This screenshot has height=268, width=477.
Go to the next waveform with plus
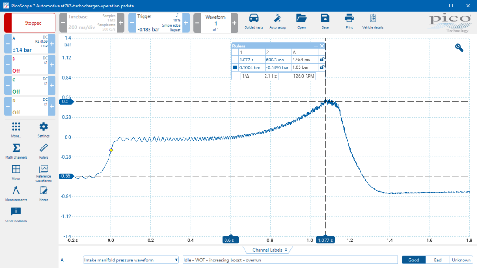tap(234, 23)
